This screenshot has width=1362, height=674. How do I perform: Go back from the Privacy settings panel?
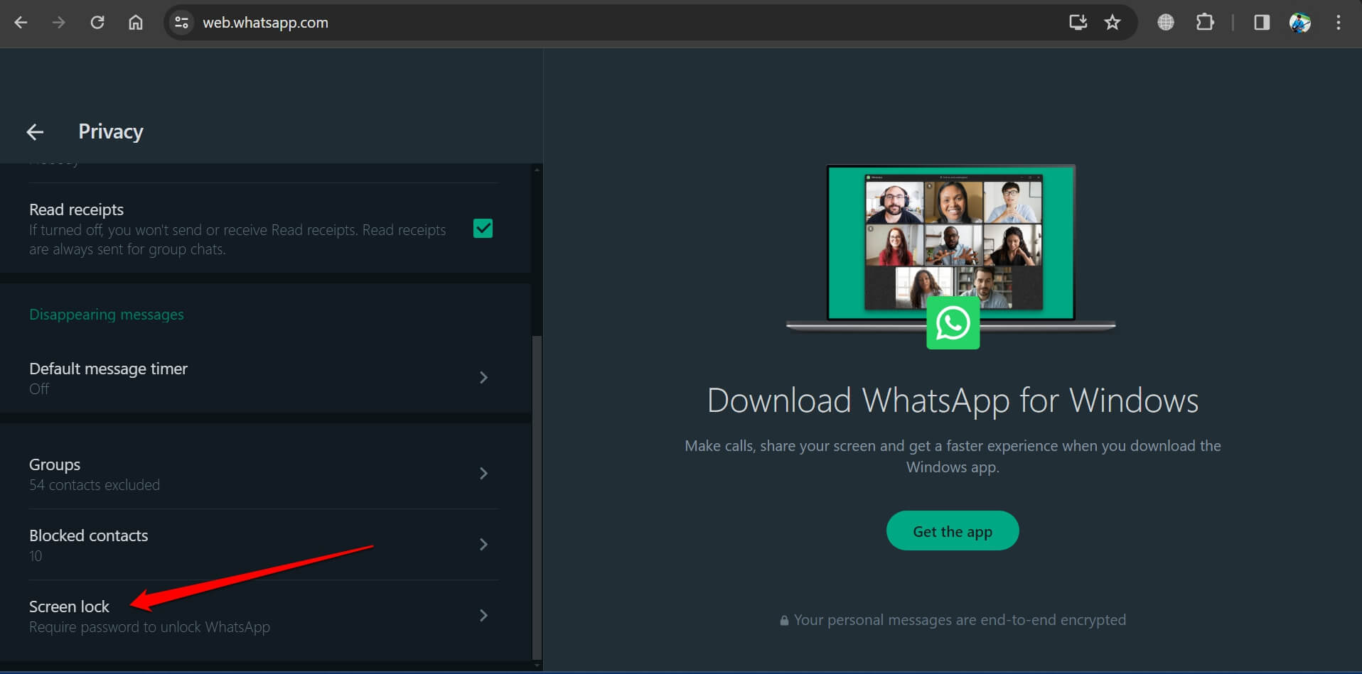point(35,131)
